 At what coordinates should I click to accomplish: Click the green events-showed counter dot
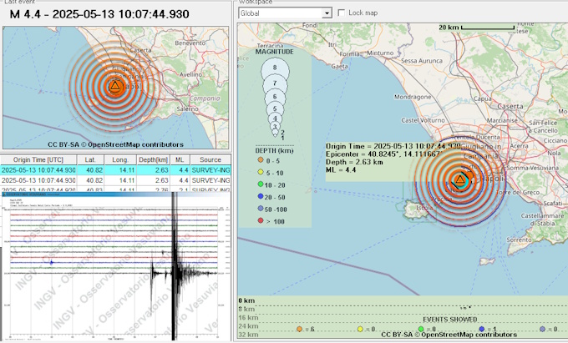419,329
